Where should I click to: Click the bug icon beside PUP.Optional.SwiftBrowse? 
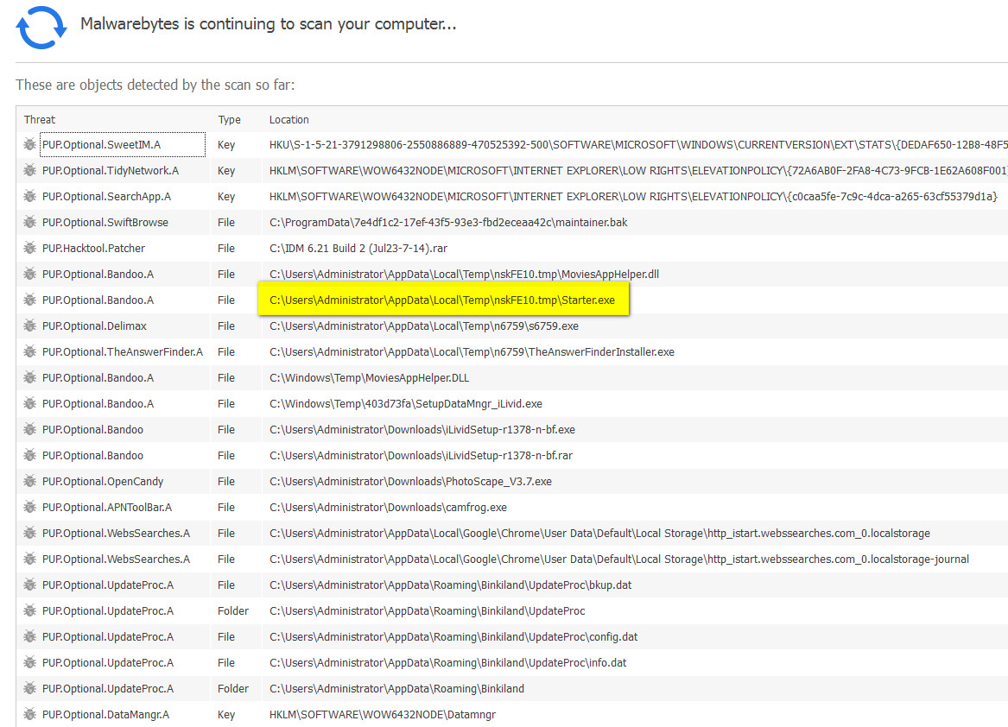pos(29,223)
